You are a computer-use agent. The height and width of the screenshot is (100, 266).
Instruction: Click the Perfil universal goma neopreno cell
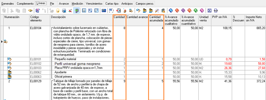(82, 64)
